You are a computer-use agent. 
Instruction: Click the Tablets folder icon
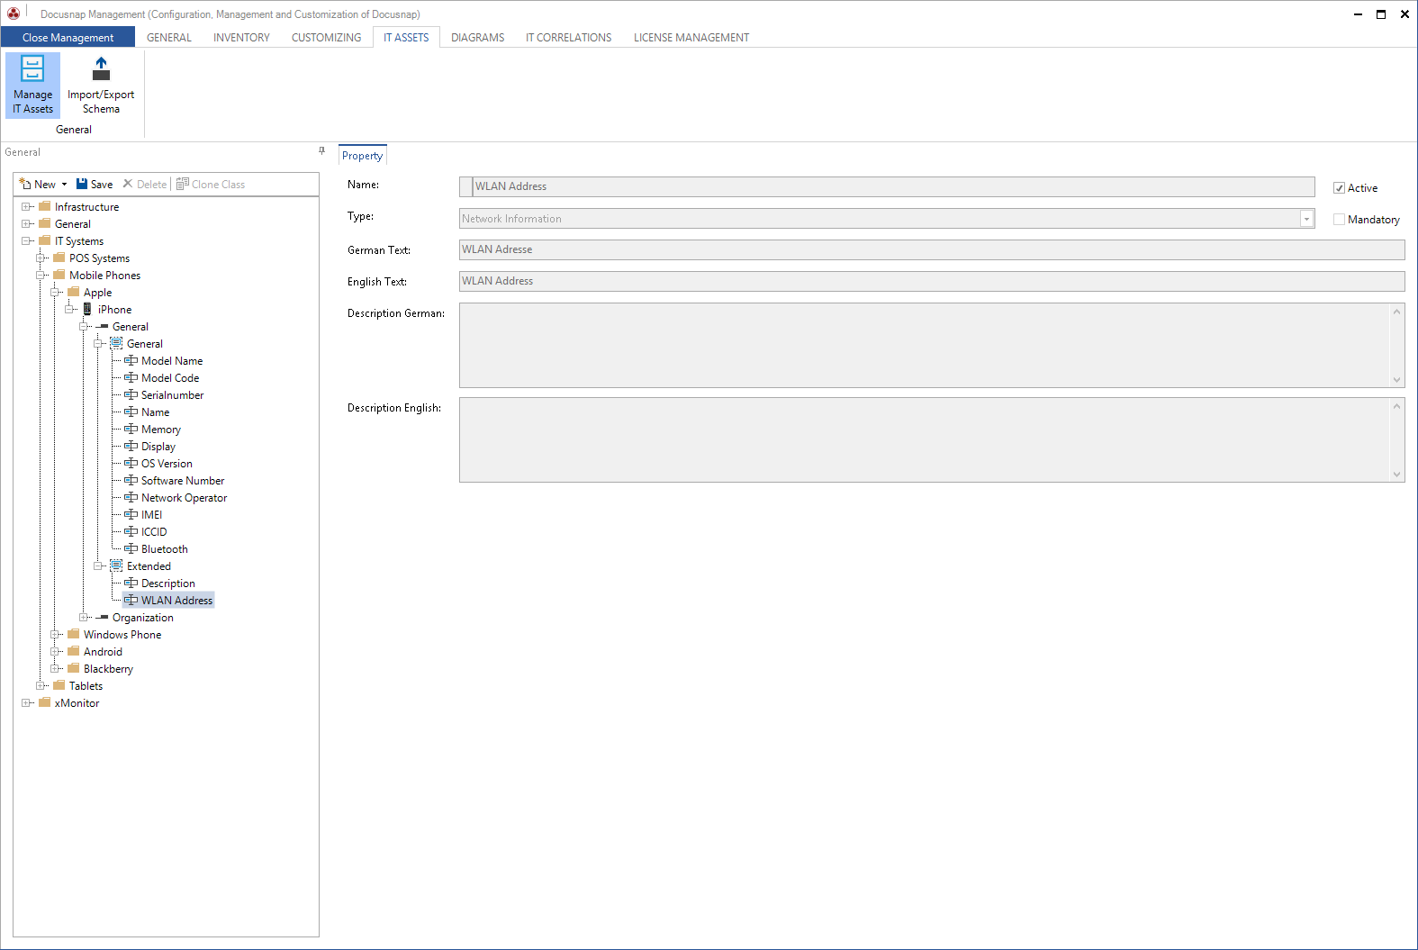[59, 685]
